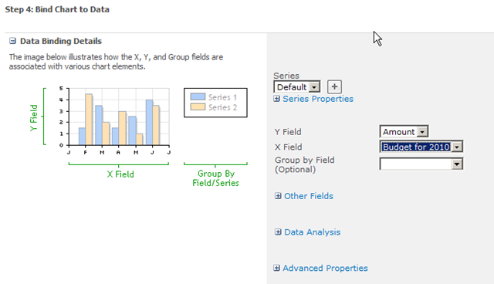This screenshot has height=284, width=494.
Task: Click the Series 1 blue legend swatch
Action: 198,96
